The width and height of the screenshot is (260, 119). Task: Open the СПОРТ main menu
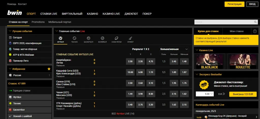tap(31, 14)
